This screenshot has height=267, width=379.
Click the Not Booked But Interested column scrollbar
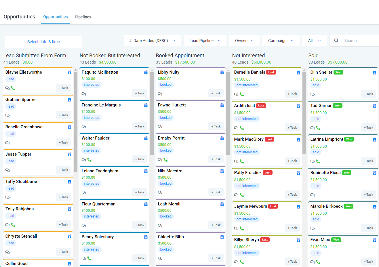click(x=152, y=114)
